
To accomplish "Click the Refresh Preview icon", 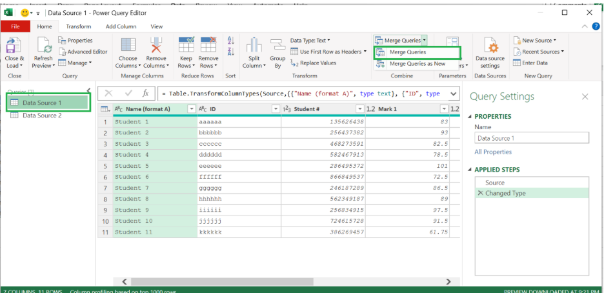I will pos(45,45).
